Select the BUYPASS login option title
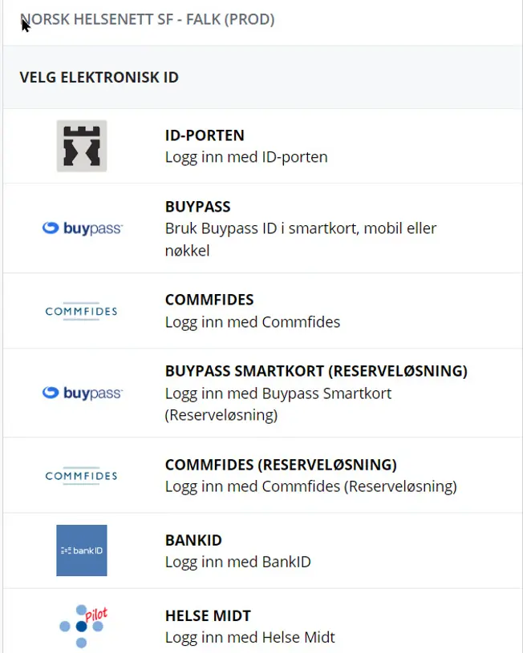The image size is (523, 653). point(198,207)
